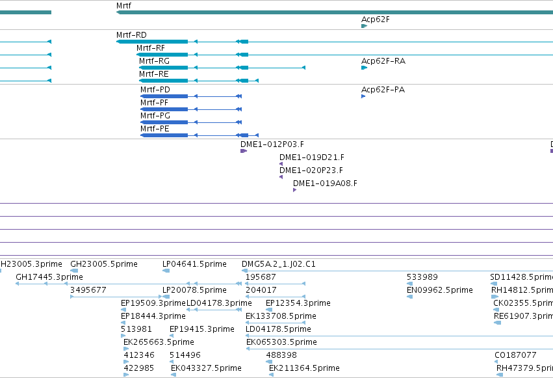Click the 3495677 alignment label
Viewport: 553px width, 378px height.
point(88,290)
